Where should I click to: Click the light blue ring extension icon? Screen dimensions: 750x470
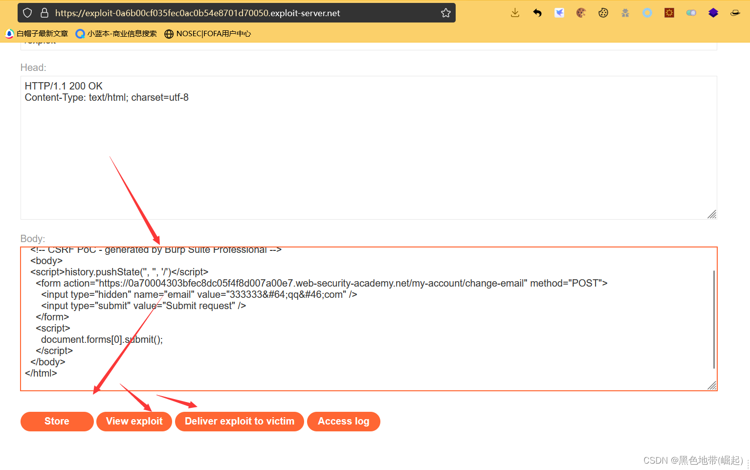click(x=647, y=13)
